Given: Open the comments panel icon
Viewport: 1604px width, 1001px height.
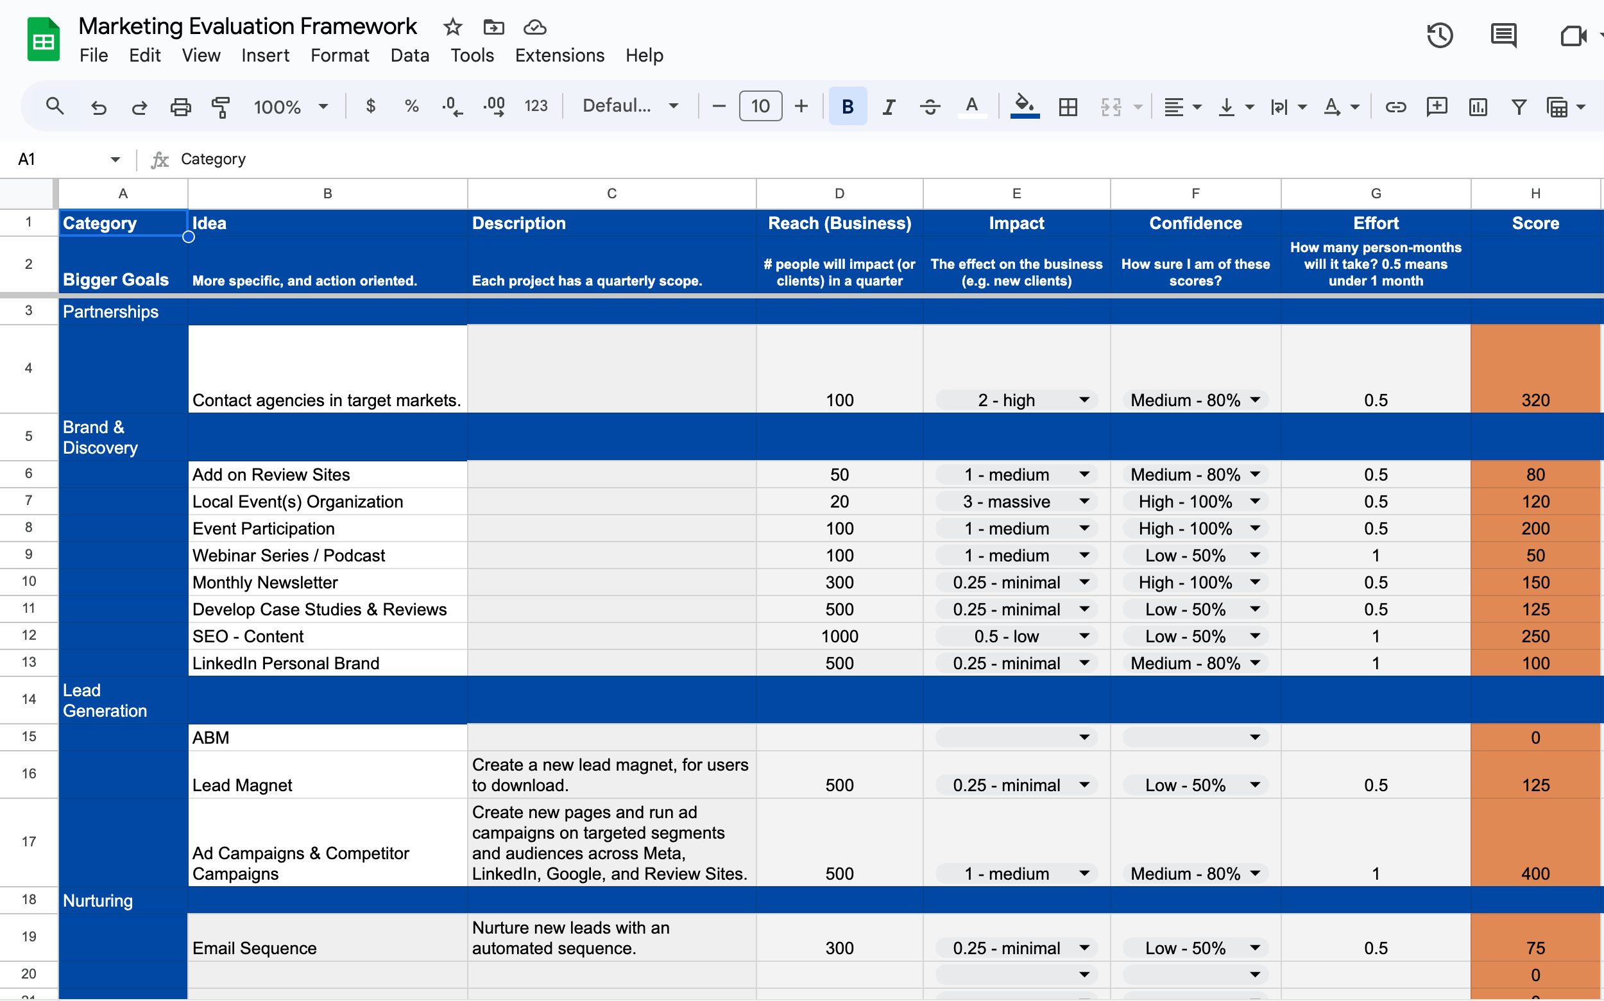Looking at the screenshot, I should pos(1503,35).
